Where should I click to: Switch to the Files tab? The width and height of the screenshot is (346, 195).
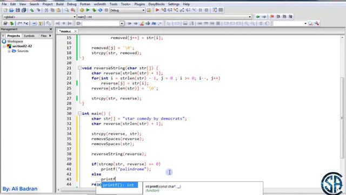[x=43, y=36]
